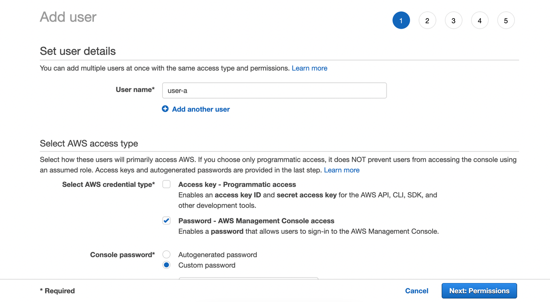Click the Password - AWS Management Console label

256,221
